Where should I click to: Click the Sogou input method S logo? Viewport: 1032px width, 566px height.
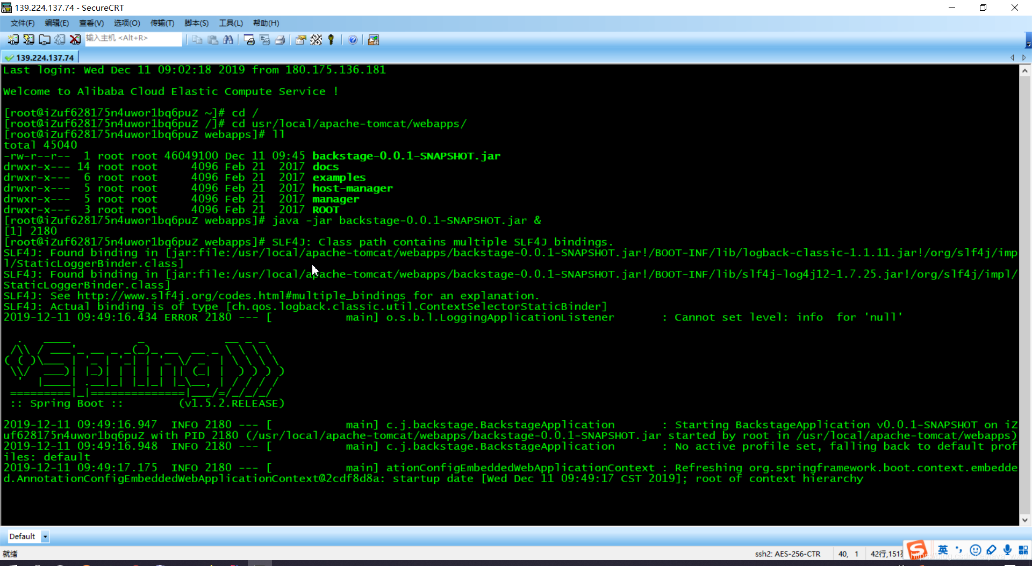(x=917, y=550)
